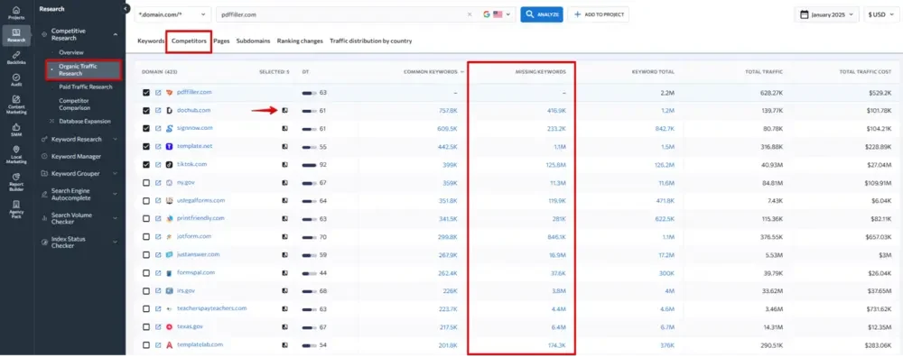Expand Search Engine Autocomplete section
Screen dimensions: 903x357
pos(116,195)
